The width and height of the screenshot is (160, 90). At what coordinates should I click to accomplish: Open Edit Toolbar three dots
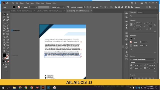click(x=6, y=71)
